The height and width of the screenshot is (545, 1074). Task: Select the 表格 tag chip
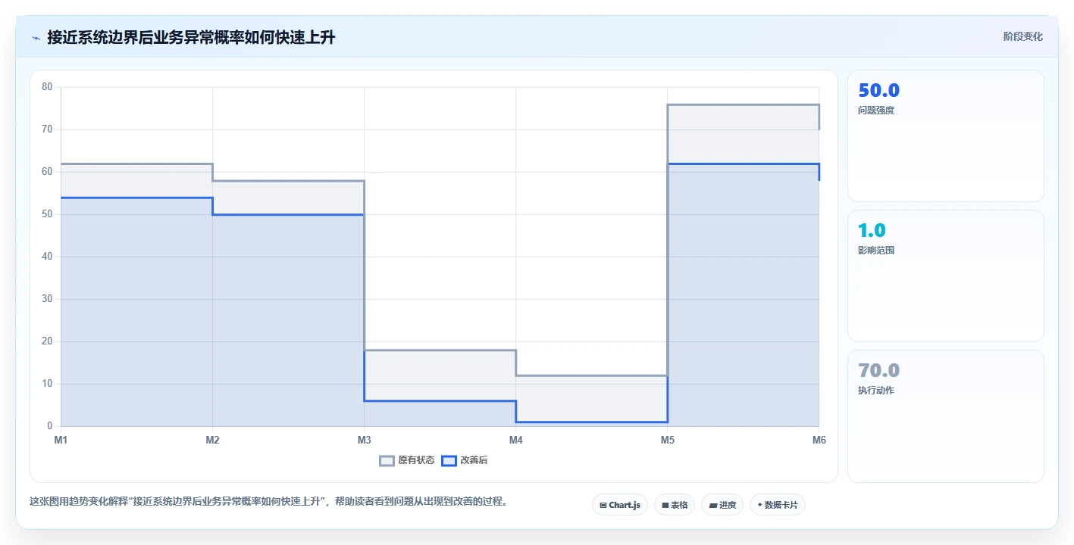pos(674,505)
